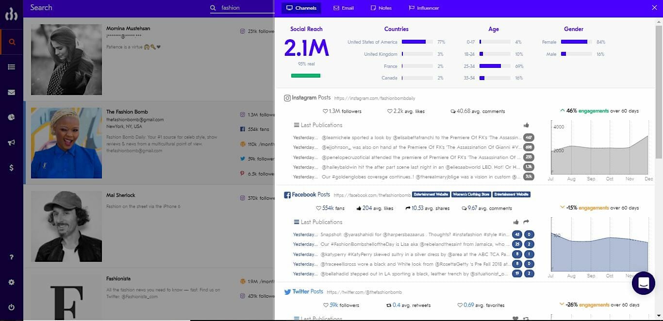Click Instagram icon in Fashionista row
The width and height of the screenshot is (663, 321).
[243, 296]
